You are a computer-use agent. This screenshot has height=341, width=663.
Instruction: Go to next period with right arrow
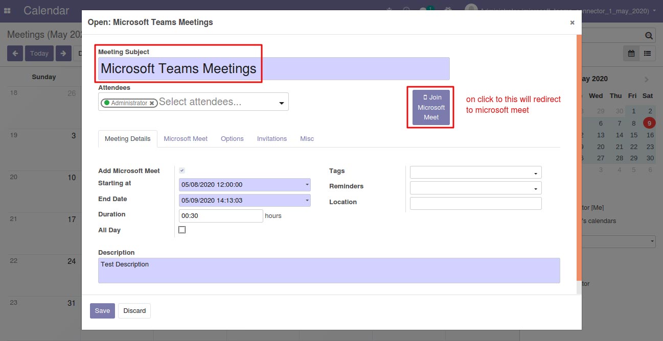tap(63, 53)
